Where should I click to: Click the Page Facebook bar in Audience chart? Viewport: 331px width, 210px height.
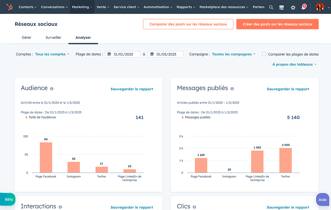point(46,157)
